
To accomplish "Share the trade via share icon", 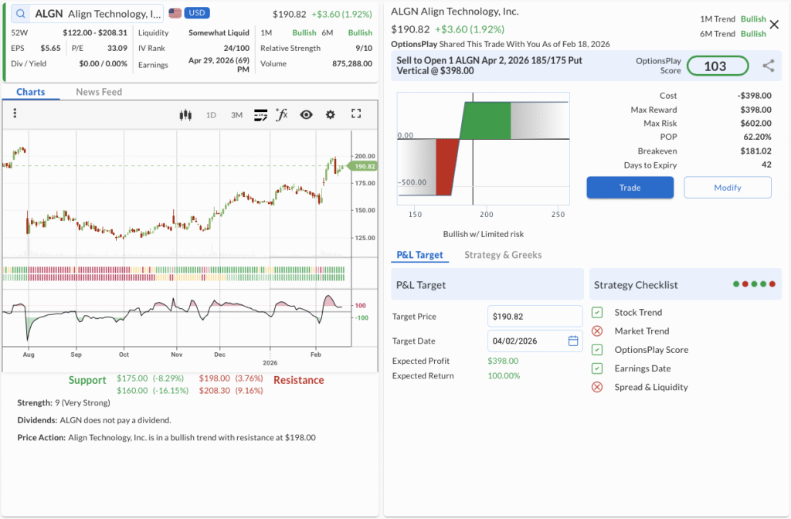I will (768, 66).
